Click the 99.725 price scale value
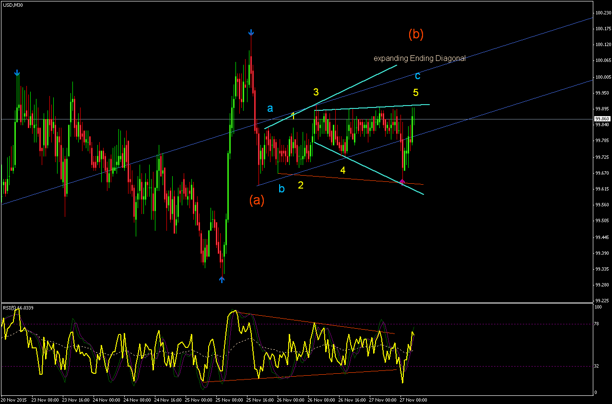 pyautogui.click(x=602, y=157)
